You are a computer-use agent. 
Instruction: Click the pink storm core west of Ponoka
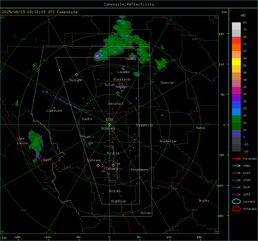coord(97,56)
